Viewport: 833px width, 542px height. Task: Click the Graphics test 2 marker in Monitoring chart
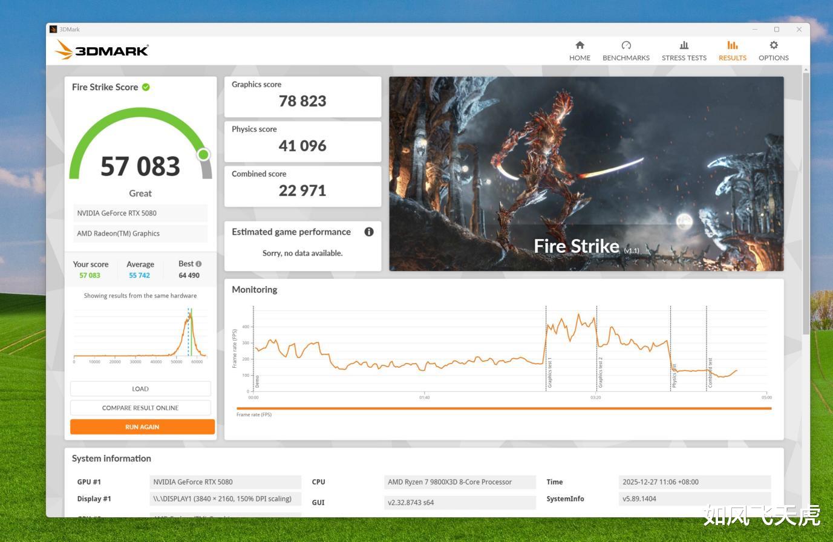[x=601, y=373]
